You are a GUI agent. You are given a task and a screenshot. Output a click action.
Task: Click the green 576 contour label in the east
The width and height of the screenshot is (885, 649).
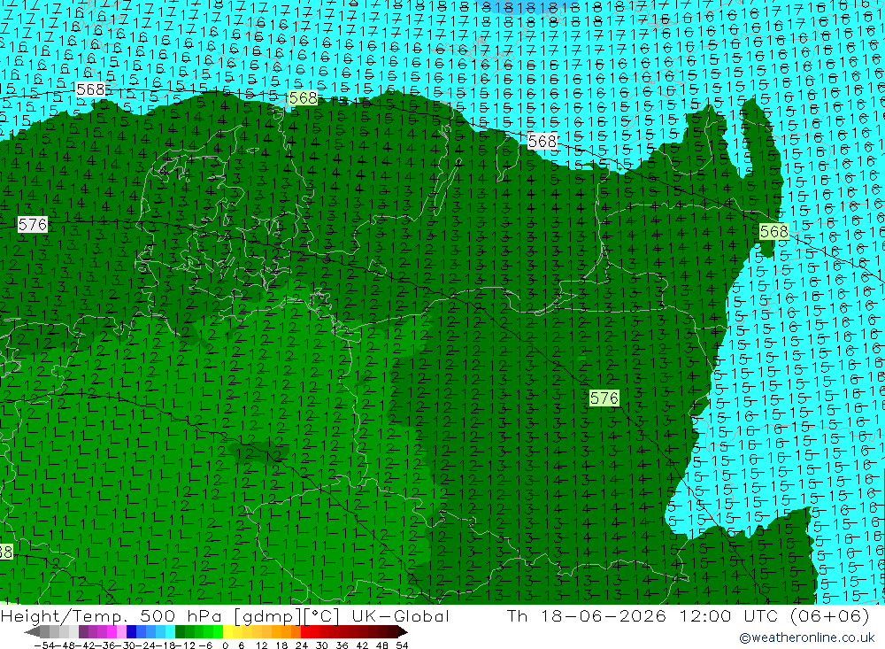604,398
